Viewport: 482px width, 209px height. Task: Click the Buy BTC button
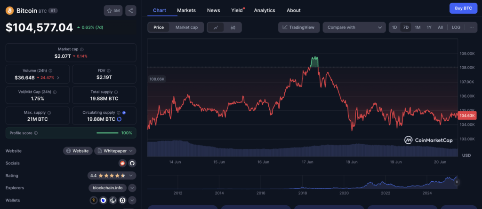click(463, 8)
